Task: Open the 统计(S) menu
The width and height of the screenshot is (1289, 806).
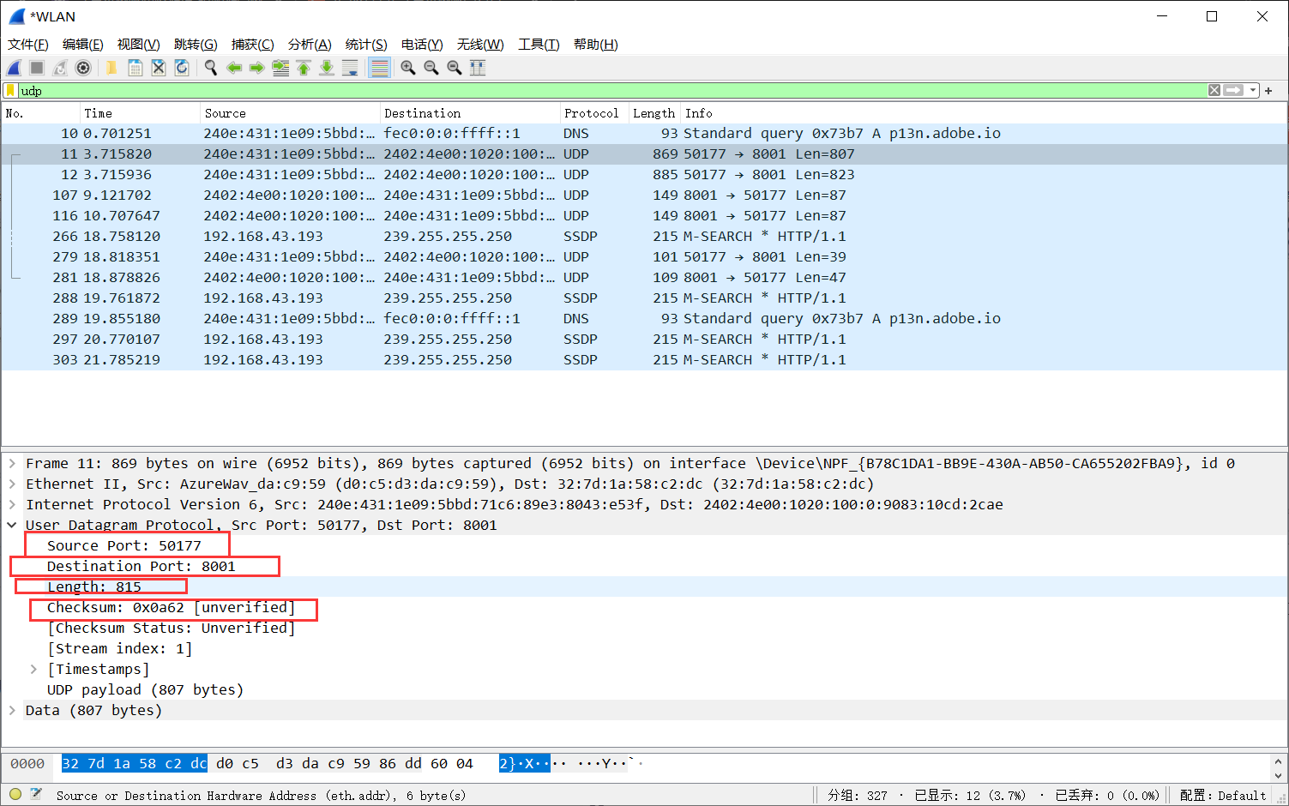Action: point(366,44)
